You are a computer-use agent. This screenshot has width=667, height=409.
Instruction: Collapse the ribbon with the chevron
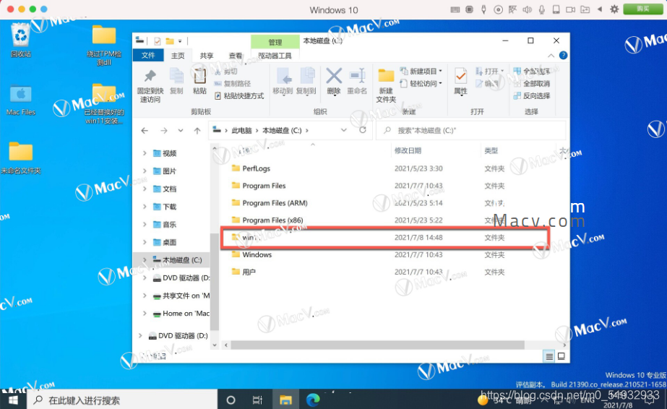point(551,56)
